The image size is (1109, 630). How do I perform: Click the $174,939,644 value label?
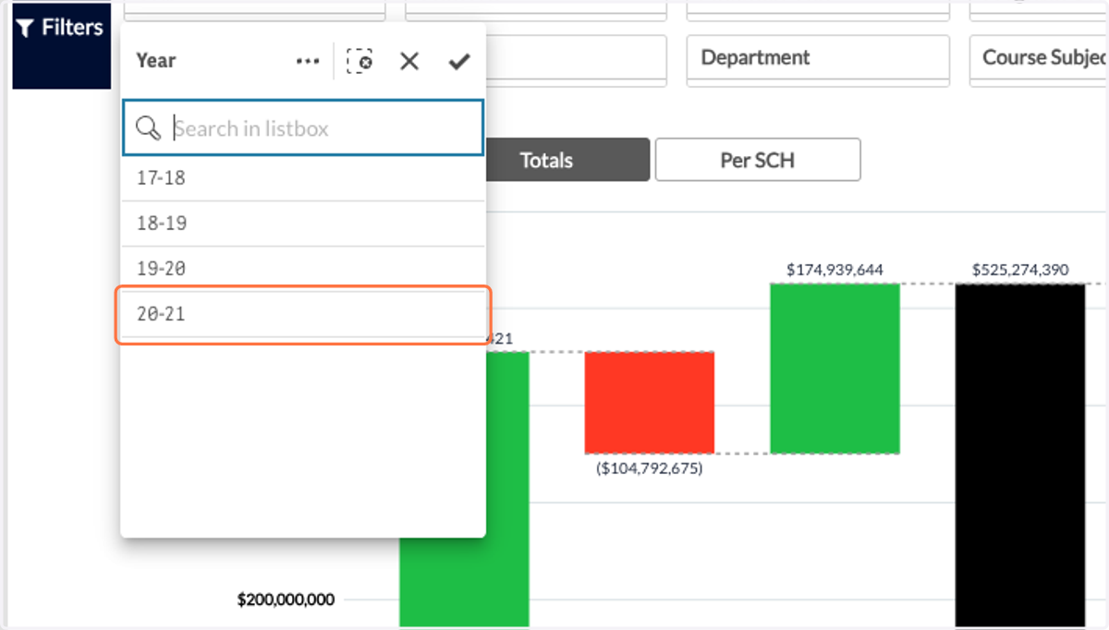pyautogui.click(x=835, y=270)
